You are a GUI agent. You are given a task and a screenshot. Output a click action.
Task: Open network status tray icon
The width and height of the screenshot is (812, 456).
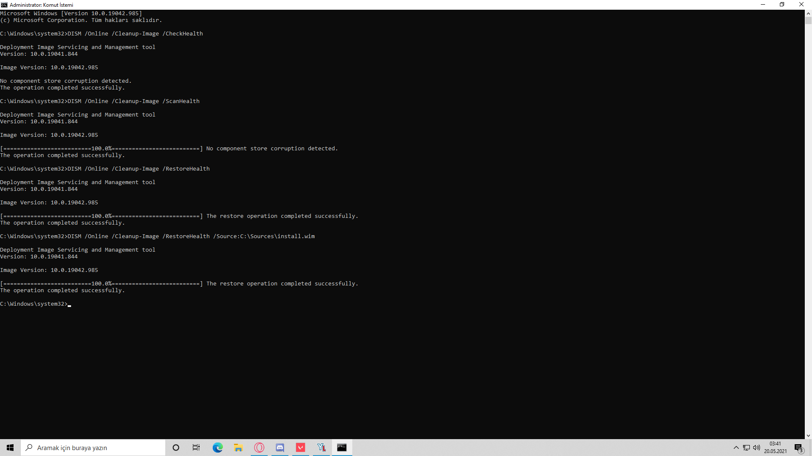746,448
